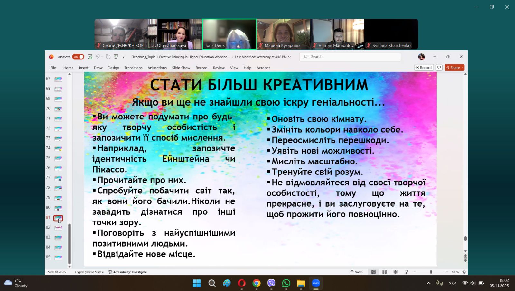515x291 pixels.
Task: Open Reading View from status bar
Action: pyautogui.click(x=395, y=272)
